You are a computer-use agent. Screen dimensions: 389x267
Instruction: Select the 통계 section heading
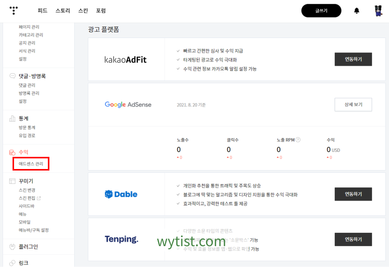[x=24, y=118]
